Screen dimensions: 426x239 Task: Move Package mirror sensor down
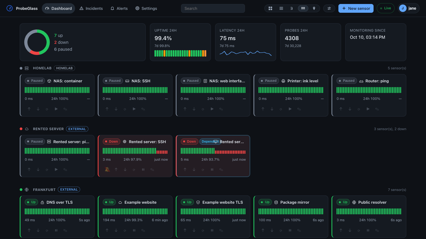(x=272, y=230)
